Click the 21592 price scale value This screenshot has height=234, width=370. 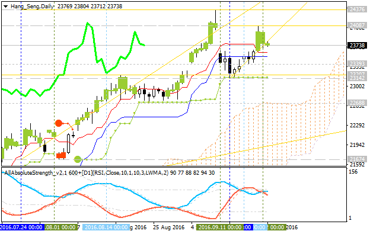pyautogui.click(x=358, y=164)
